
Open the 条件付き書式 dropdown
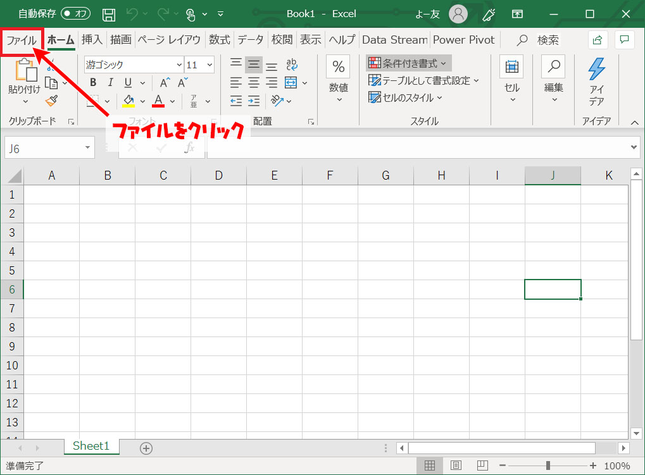click(408, 63)
